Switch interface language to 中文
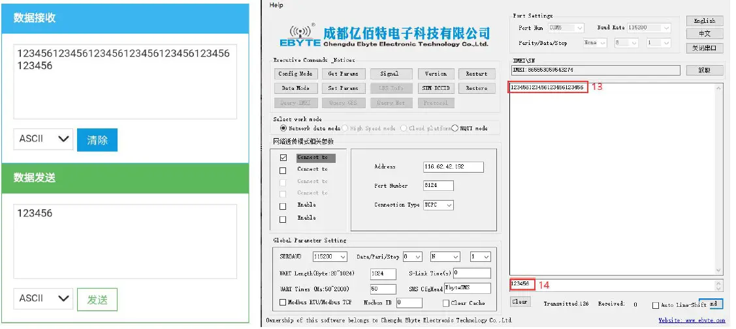The image size is (736, 329). pyautogui.click(x=705, y=34)
